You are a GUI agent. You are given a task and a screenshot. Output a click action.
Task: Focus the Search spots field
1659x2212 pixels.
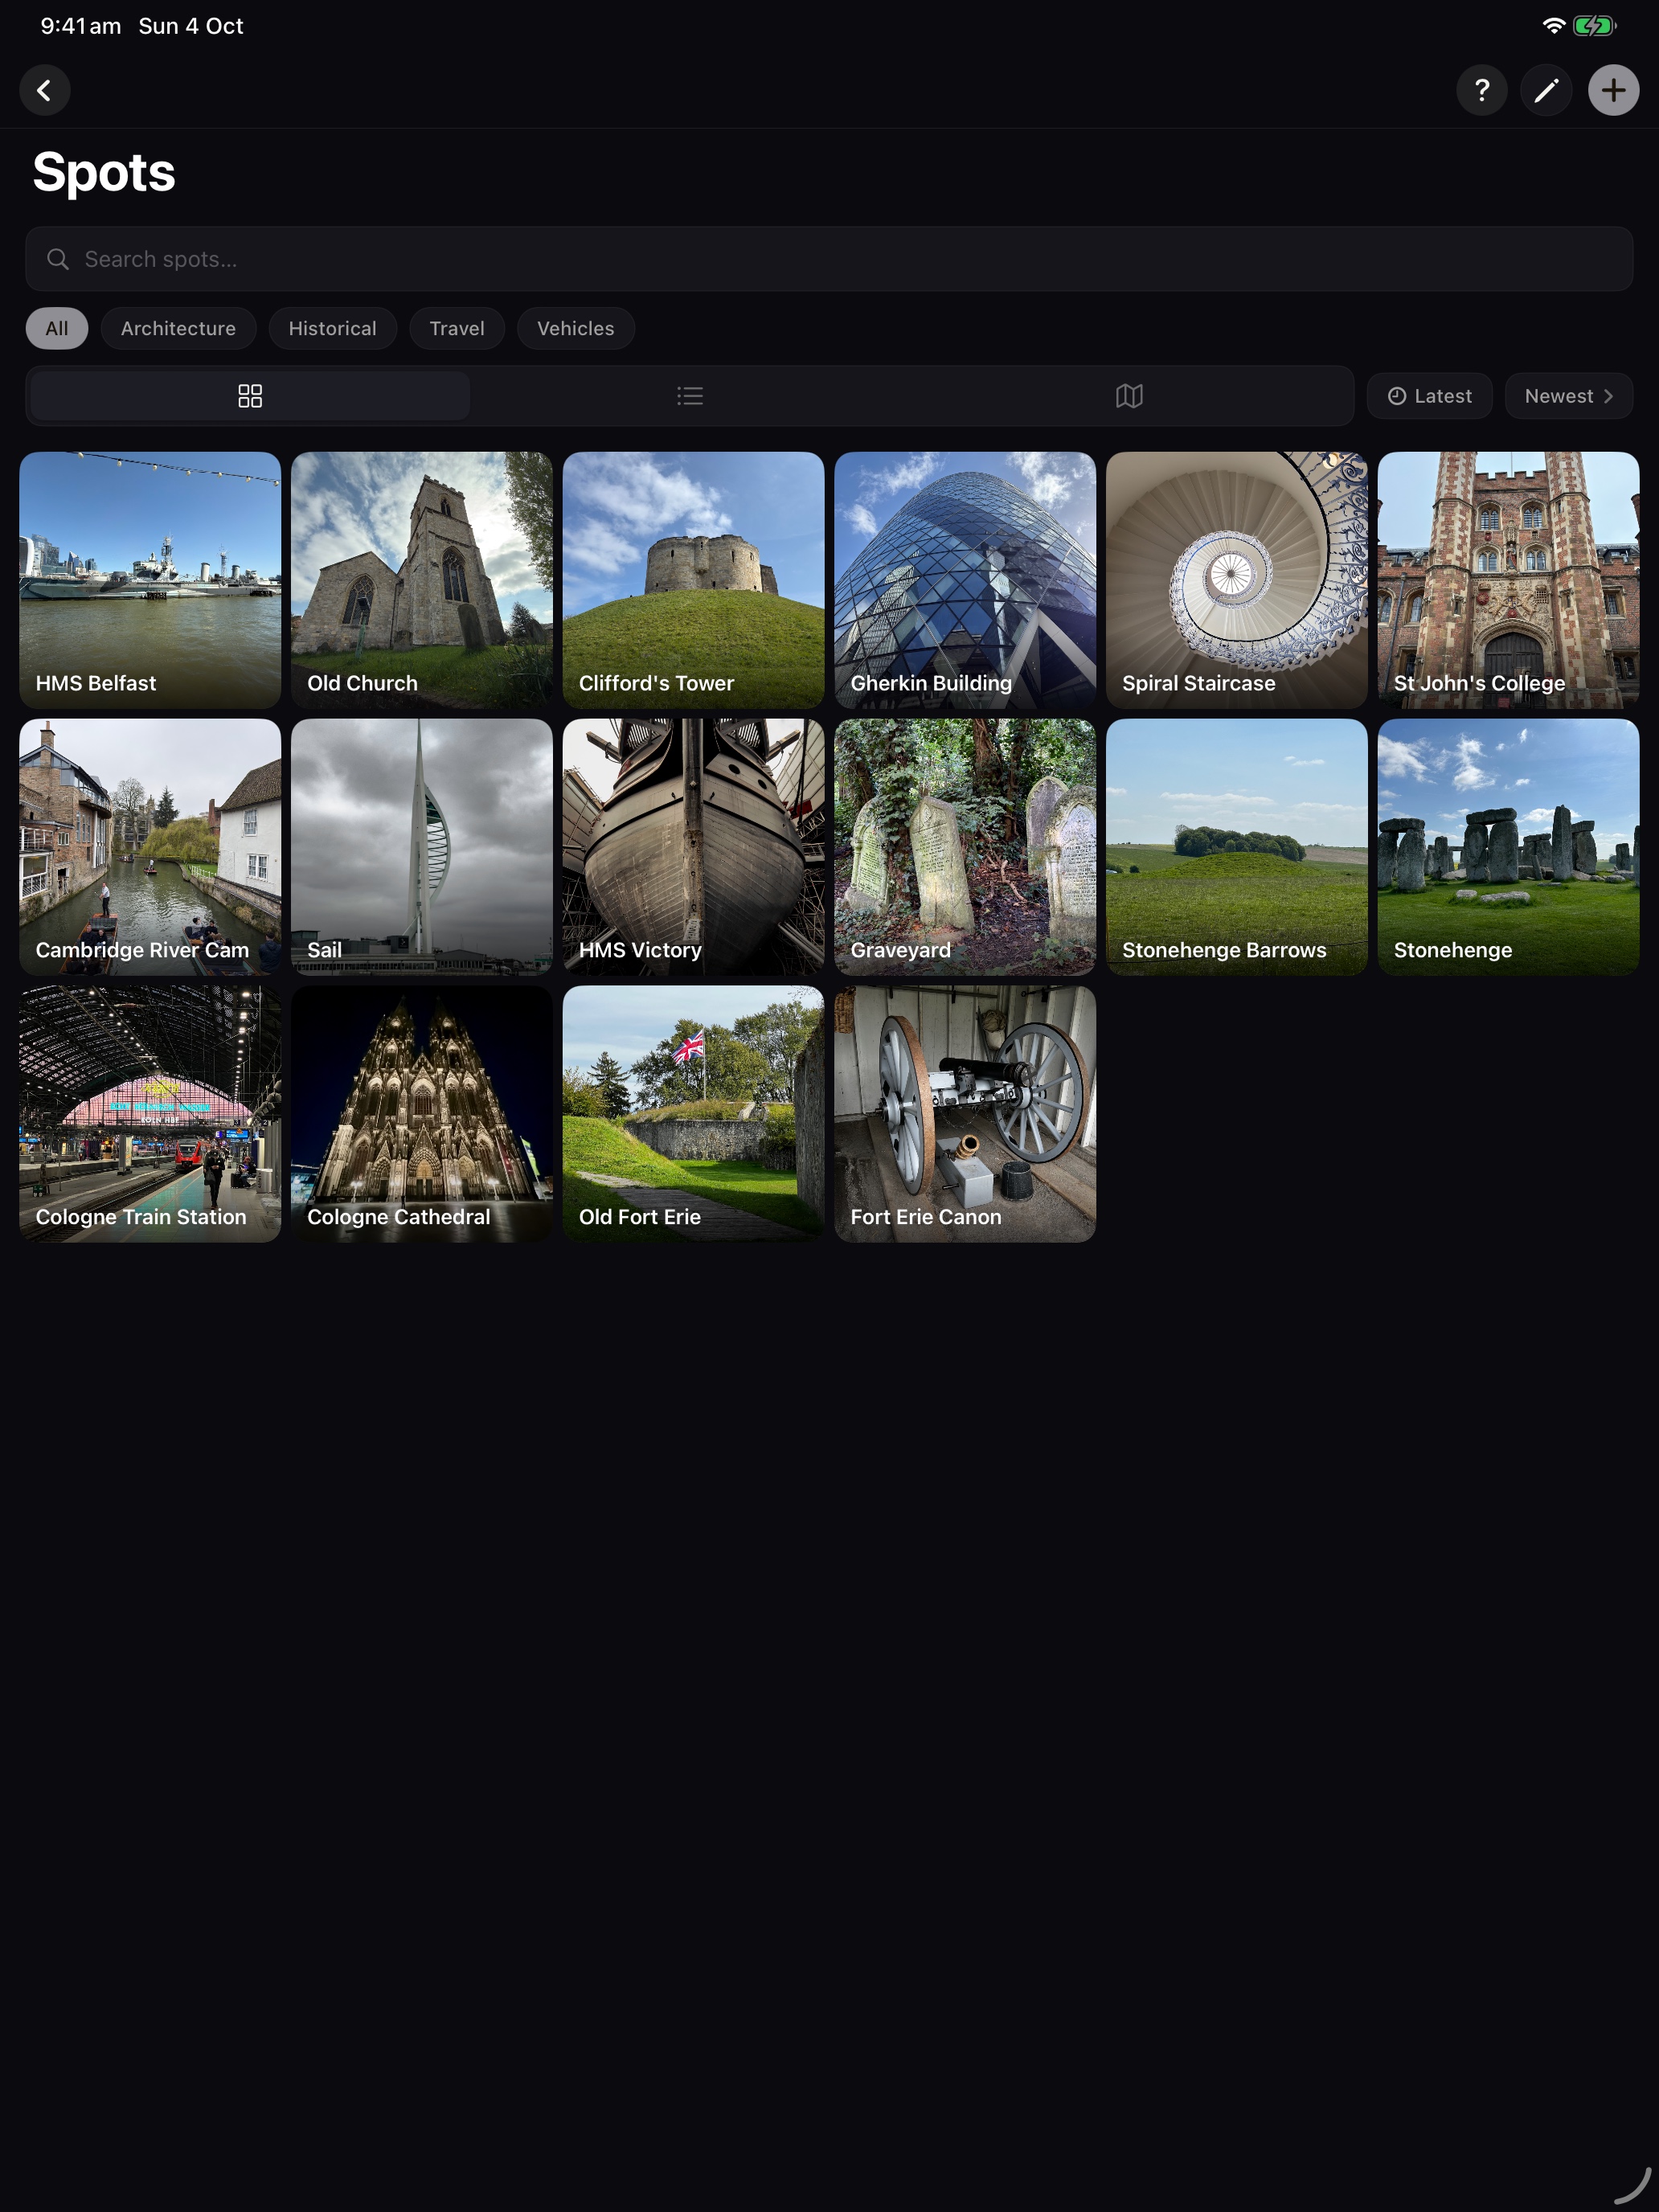tap(829, 259)
